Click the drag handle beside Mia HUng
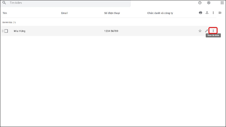The width and height of the screenshot is (226, 127). tap(3, 31)
